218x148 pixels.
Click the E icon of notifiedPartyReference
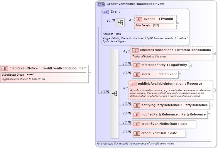tap(136, 115)
